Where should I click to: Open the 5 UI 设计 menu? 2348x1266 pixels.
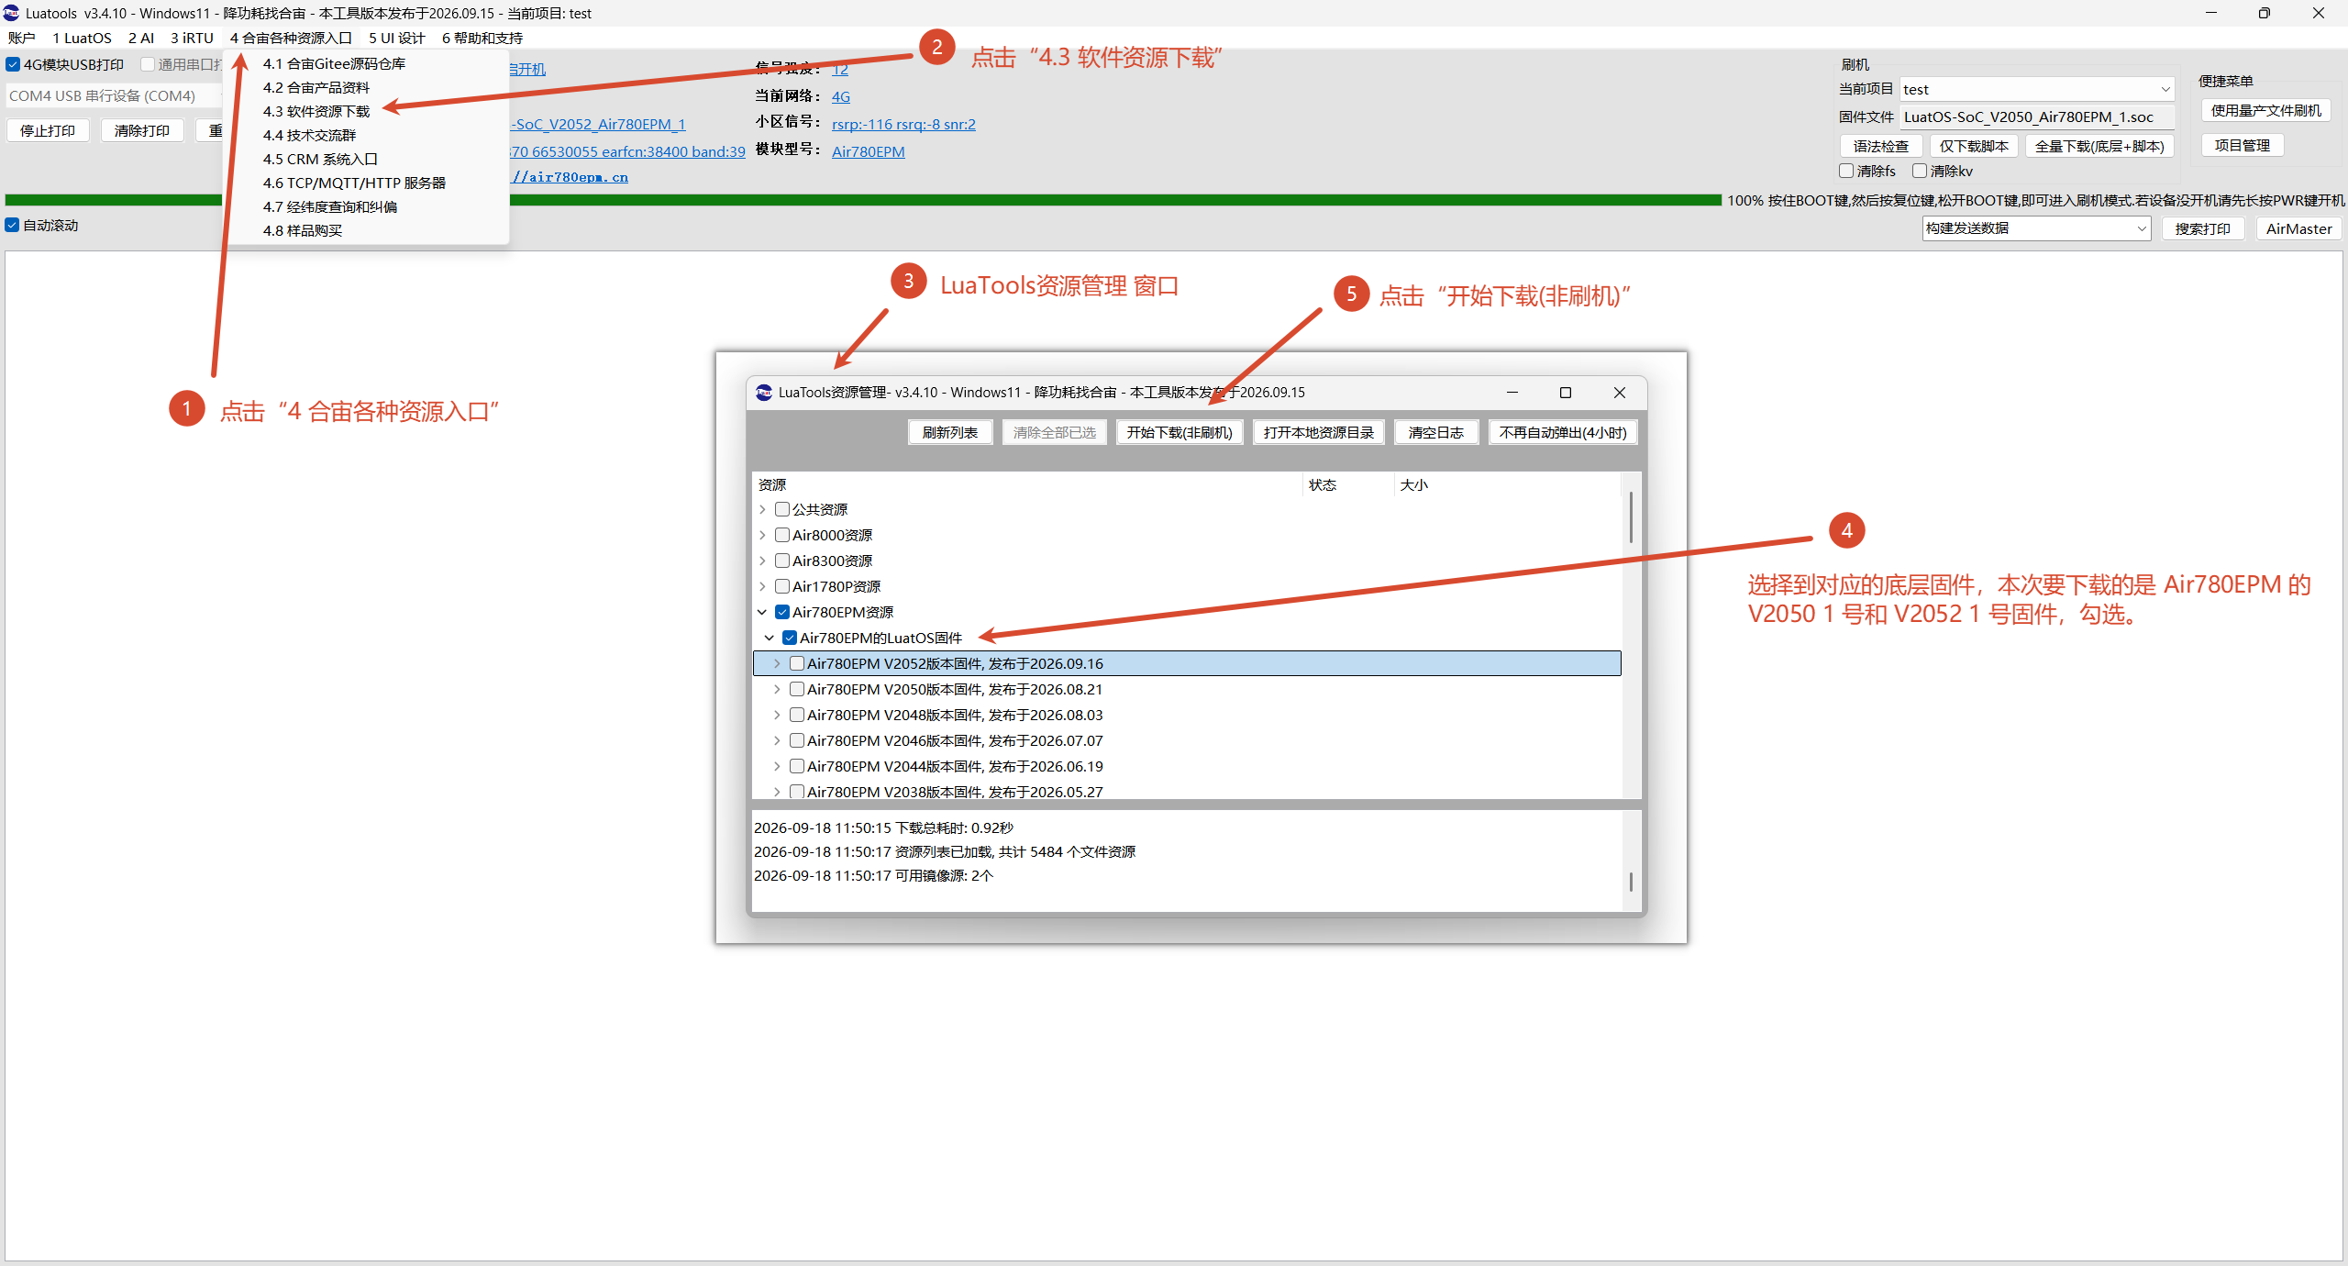click(397, 38)
